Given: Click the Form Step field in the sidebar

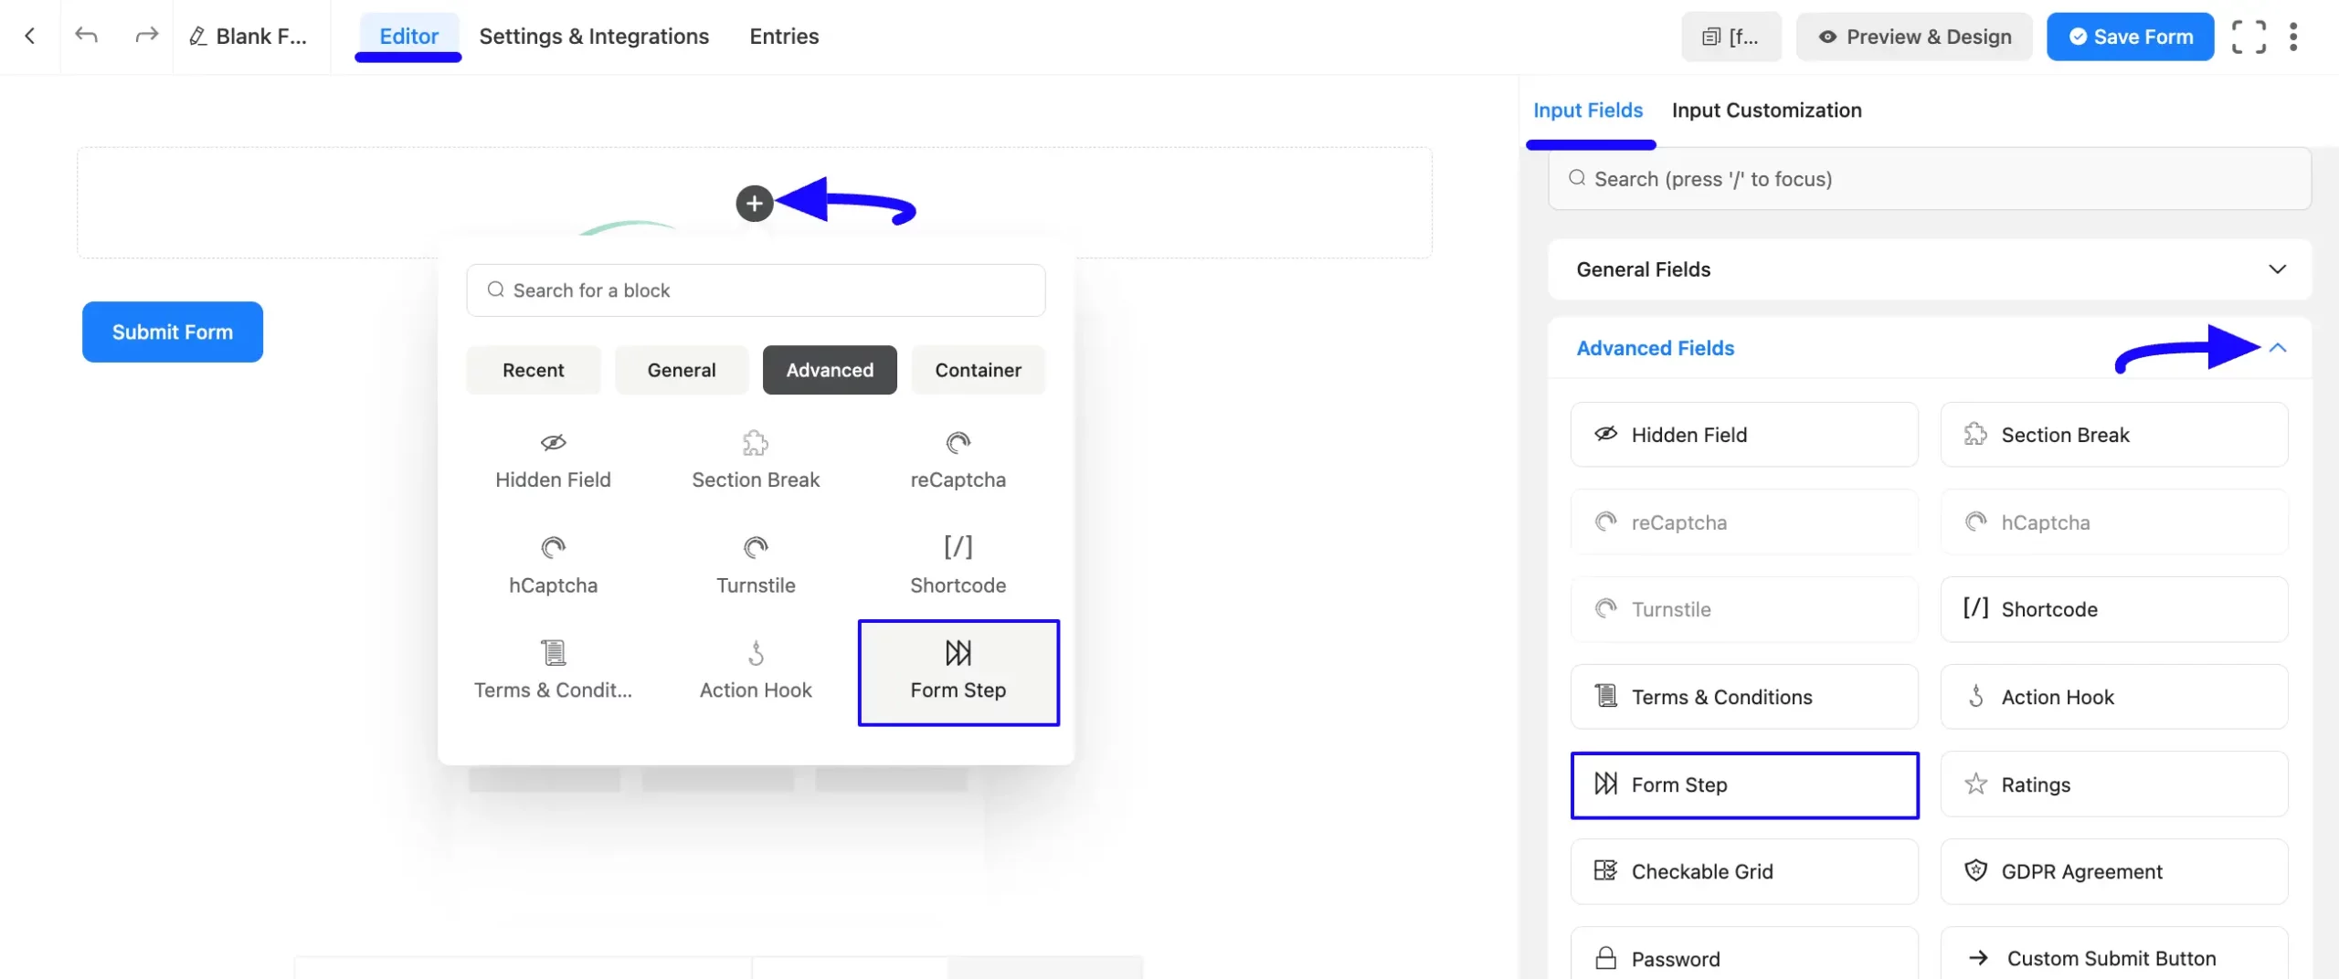Looking at the screenshot, I should tap(1743, 784).
